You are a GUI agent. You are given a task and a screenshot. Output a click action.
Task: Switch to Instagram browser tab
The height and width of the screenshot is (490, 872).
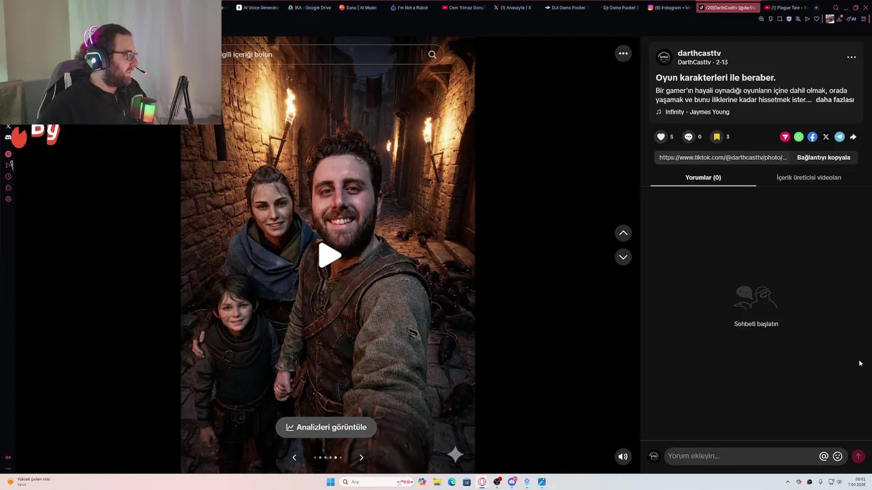tap(668, 7)
